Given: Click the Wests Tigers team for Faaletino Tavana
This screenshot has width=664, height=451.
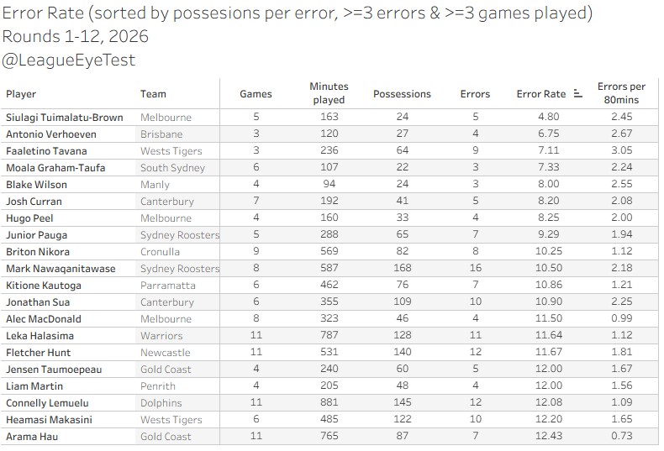Looking at the screenshot, I should tap(171, 151).
